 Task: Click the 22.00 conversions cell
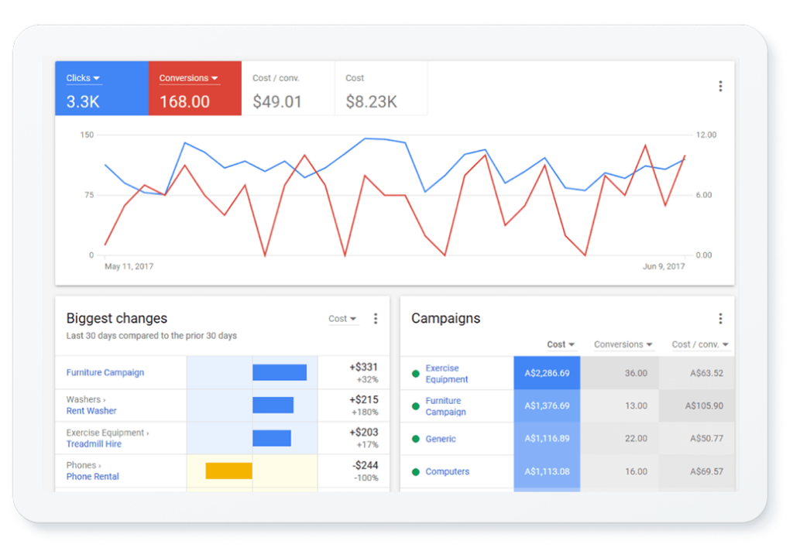click(x=620, y=439)
